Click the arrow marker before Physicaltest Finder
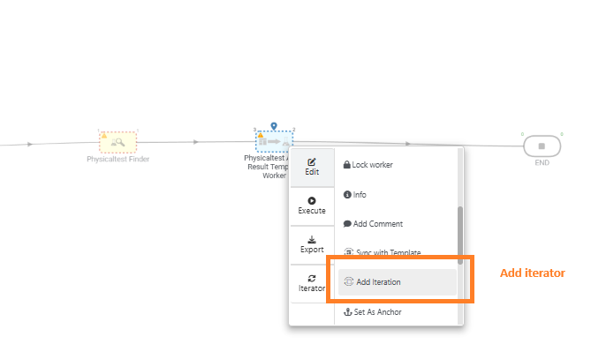614x359 pixels. click(30, 145)
